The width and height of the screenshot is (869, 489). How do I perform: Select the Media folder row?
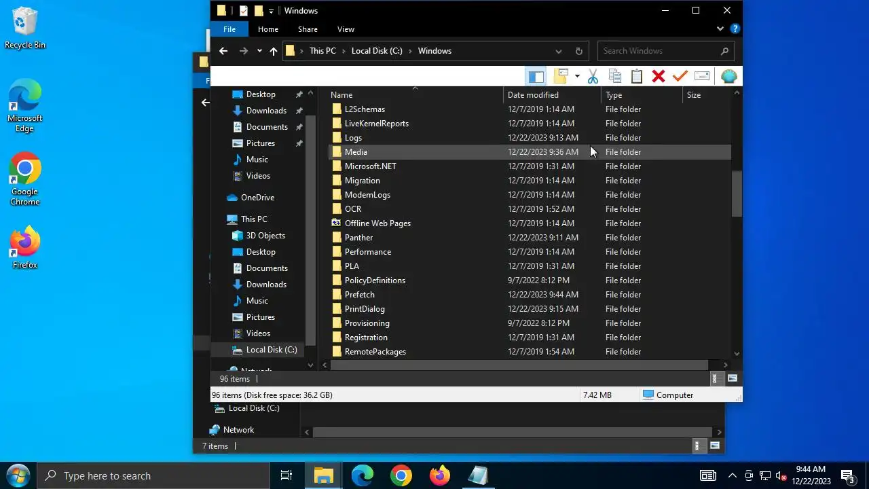(530, 152)
